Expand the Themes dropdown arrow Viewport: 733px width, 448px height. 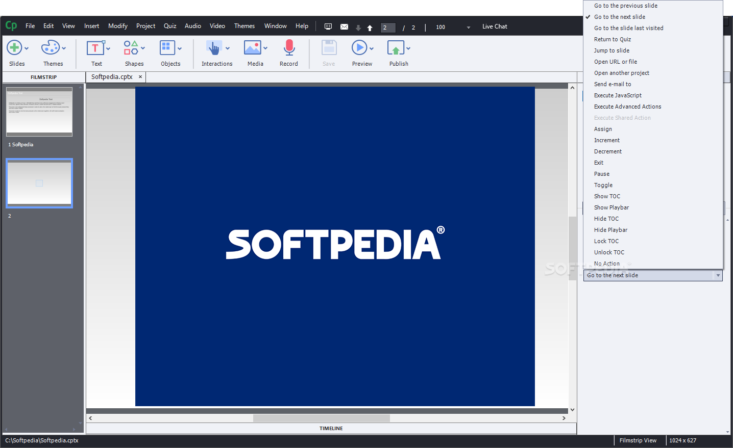click(x=64, y=48)
